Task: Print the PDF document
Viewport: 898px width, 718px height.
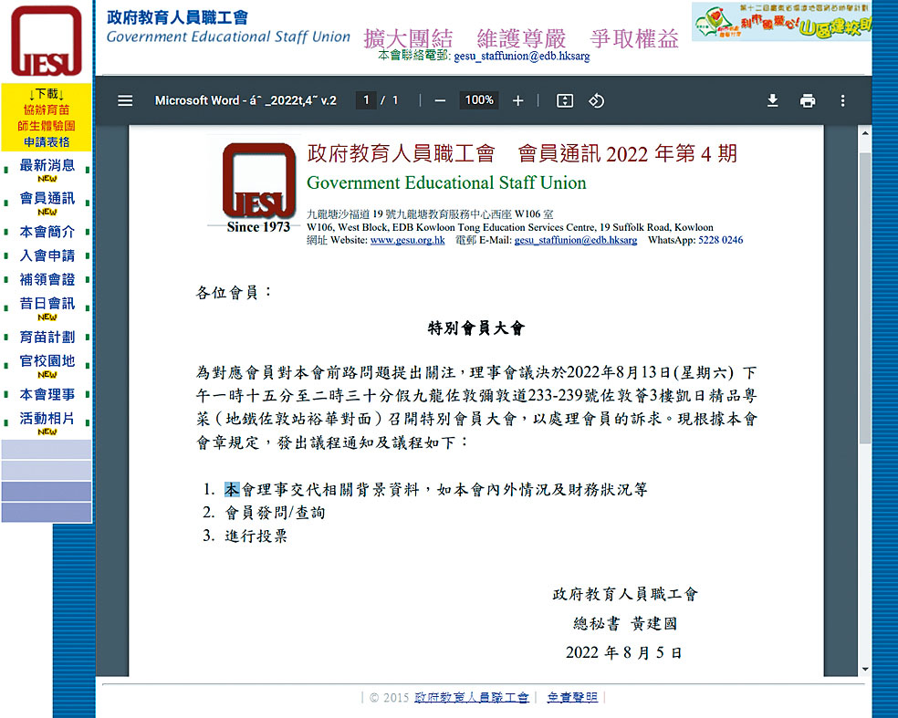Action: click(x=808, y=100)
